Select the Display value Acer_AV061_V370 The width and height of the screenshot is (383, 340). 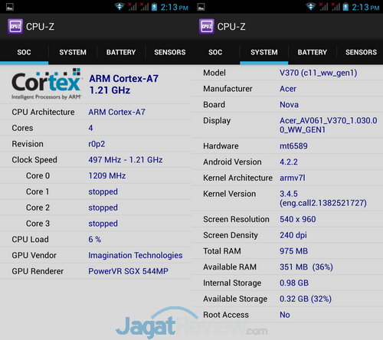pos(329,125)
